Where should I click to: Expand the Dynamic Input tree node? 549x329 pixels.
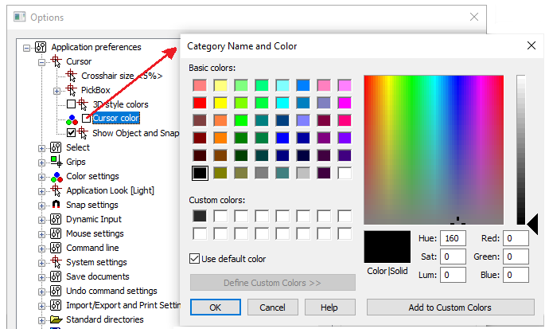pos(41,221)
